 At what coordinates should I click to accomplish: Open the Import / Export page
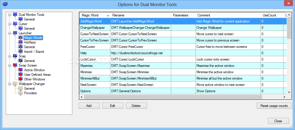click(34, 52)
